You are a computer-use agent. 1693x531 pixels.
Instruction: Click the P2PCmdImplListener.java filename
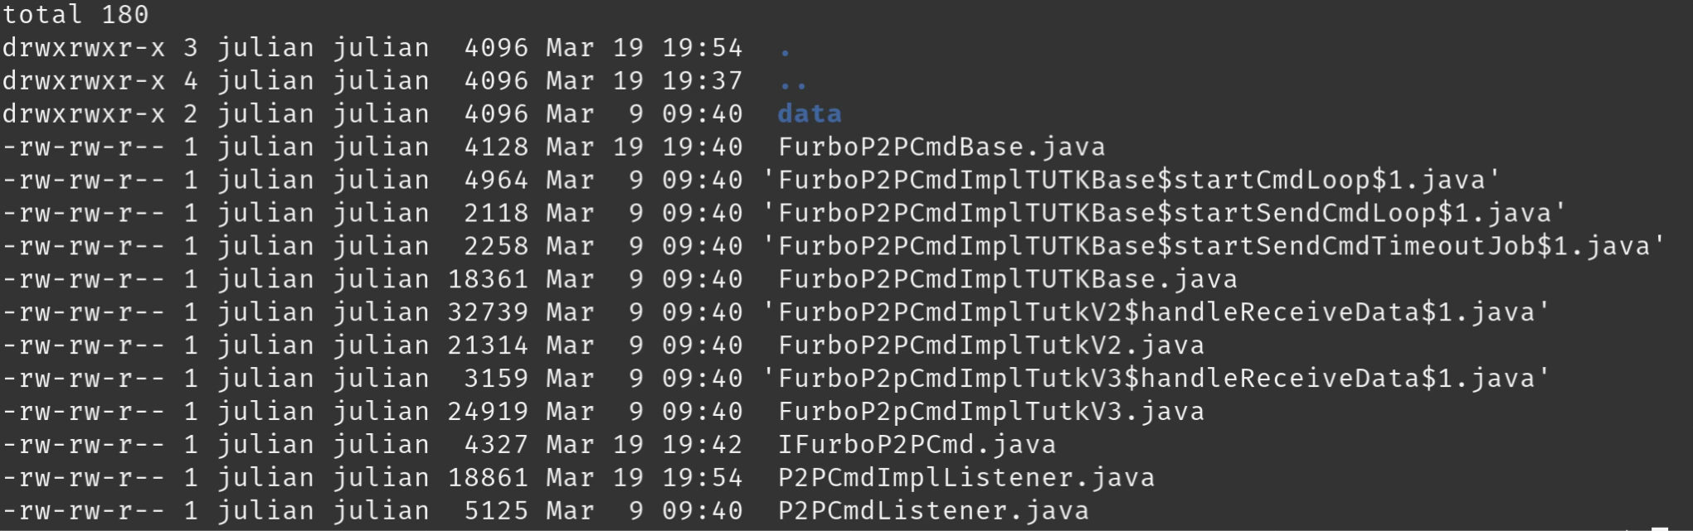(x=966, y=478)
